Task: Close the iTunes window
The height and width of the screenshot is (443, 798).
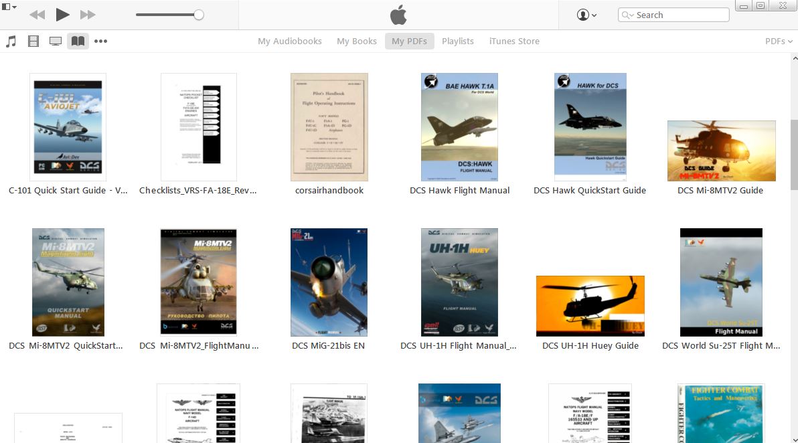Action: click(x=783, y=5)
